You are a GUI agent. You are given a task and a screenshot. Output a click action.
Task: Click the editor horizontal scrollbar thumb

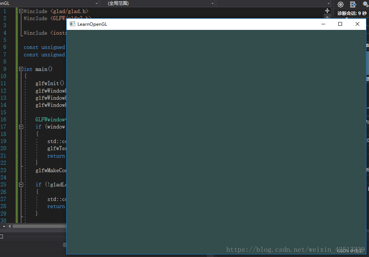point(40,226)
